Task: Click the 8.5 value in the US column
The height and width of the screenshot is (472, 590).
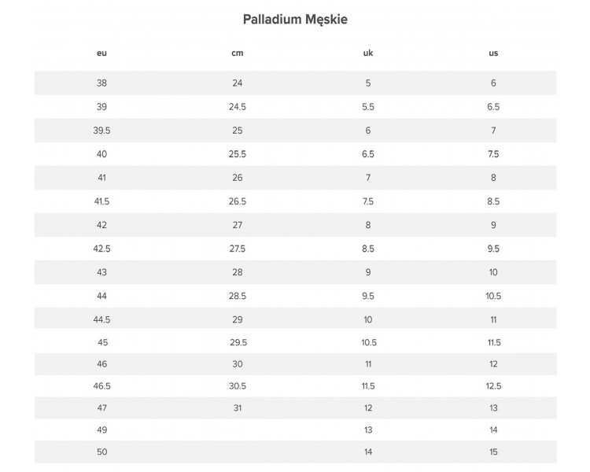Action: (493, 201)
